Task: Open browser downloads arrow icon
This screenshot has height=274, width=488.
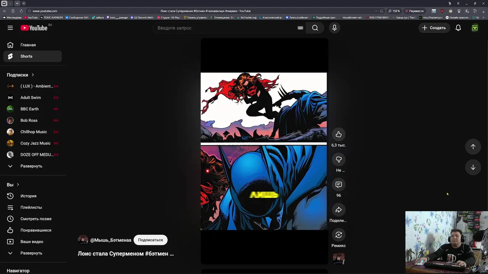Action: point(484,11)
